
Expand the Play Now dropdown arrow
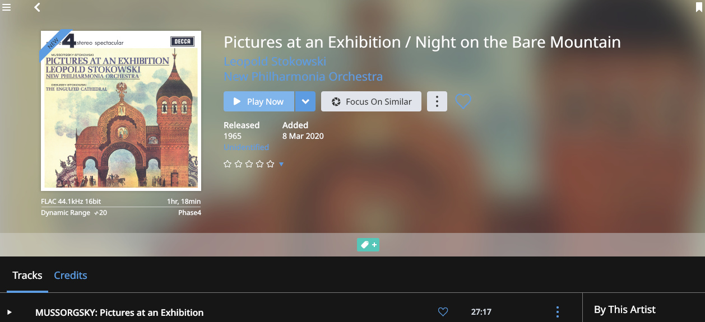pos(305,101)
